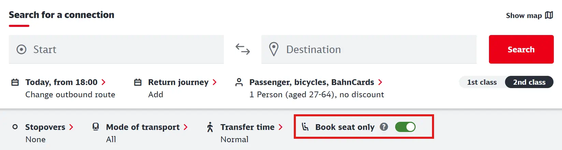Open Transfer time settings
The width and height of the screenshot is (562, 150).
[x=251, y=127]
